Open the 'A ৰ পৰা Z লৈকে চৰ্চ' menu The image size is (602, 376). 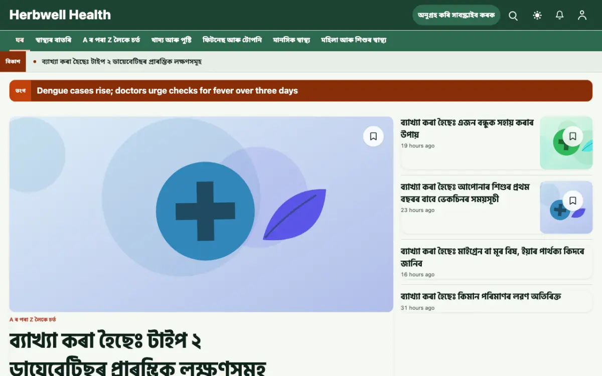coord(111,40)
